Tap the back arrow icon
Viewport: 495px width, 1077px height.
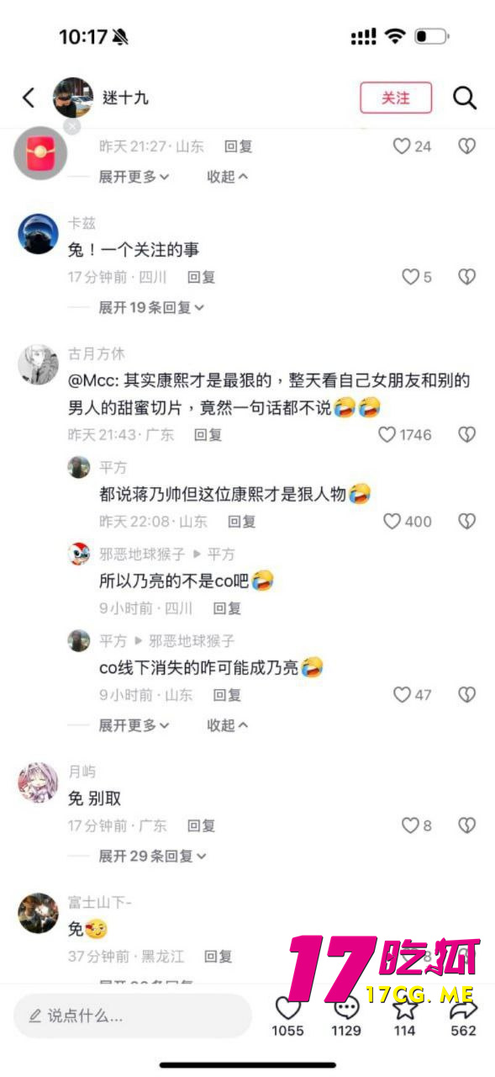(29, 98)
